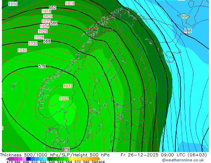Click the 1026 isobar label
The height and width of the screenshot is (163, 211).
(43, 31)
